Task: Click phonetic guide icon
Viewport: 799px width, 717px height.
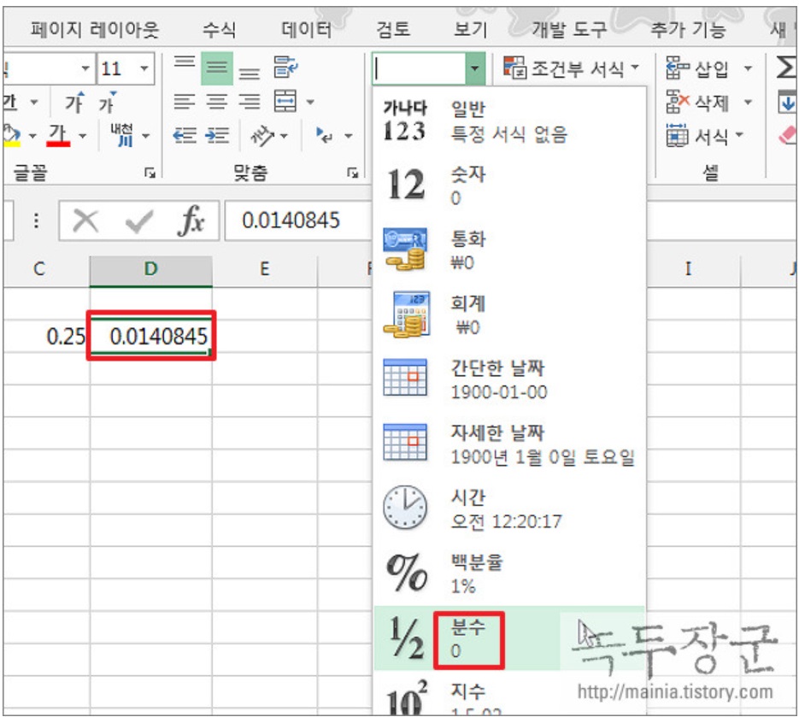Action: tap(122, 136)
